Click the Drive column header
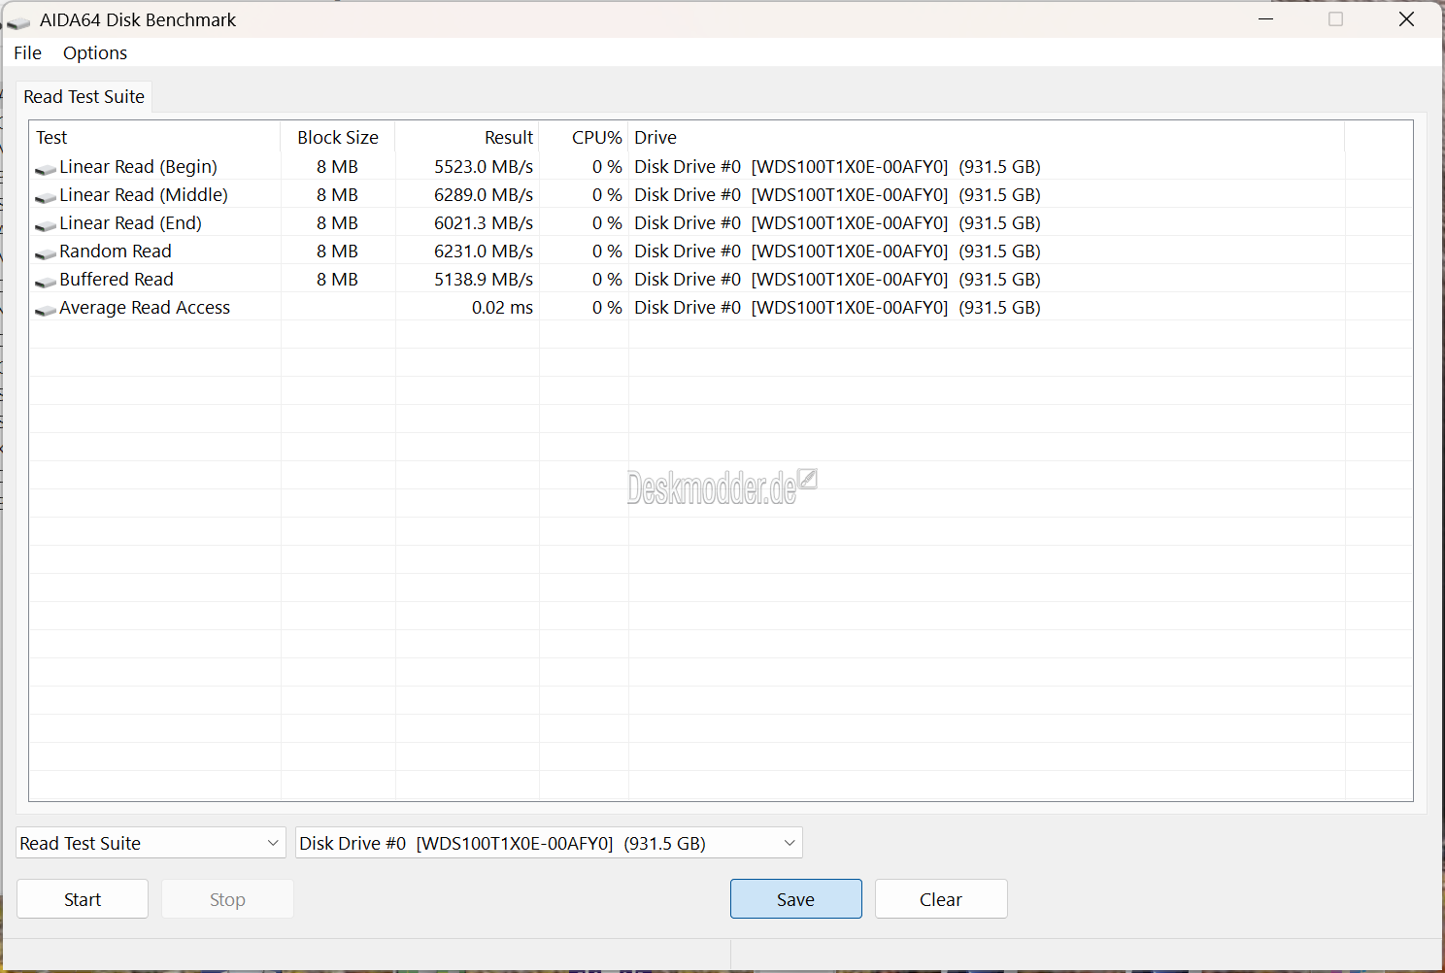Viewport: 1445px width, 973px height. [x=987, y=137]
